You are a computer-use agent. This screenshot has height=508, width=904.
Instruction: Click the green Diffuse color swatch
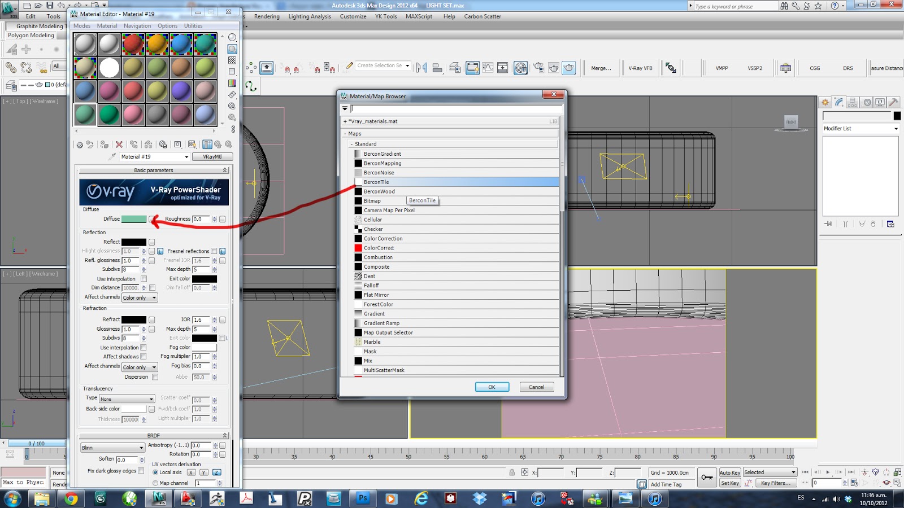point(134,219)
